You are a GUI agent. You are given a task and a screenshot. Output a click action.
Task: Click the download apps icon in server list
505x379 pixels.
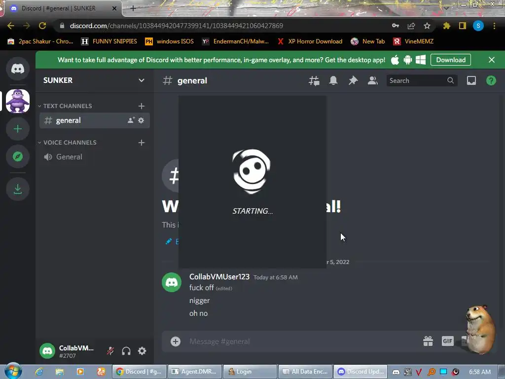click(x=18, y=189)
